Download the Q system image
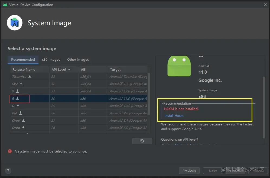The width and height of the screenshot is (270, 178). coord(18,106)
